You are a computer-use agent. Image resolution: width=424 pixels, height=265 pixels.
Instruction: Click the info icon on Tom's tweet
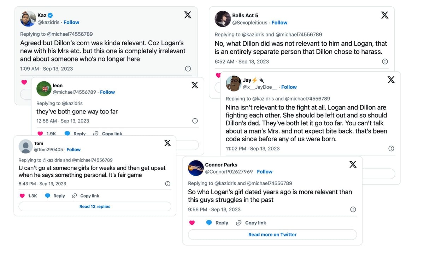coord(168,184)
